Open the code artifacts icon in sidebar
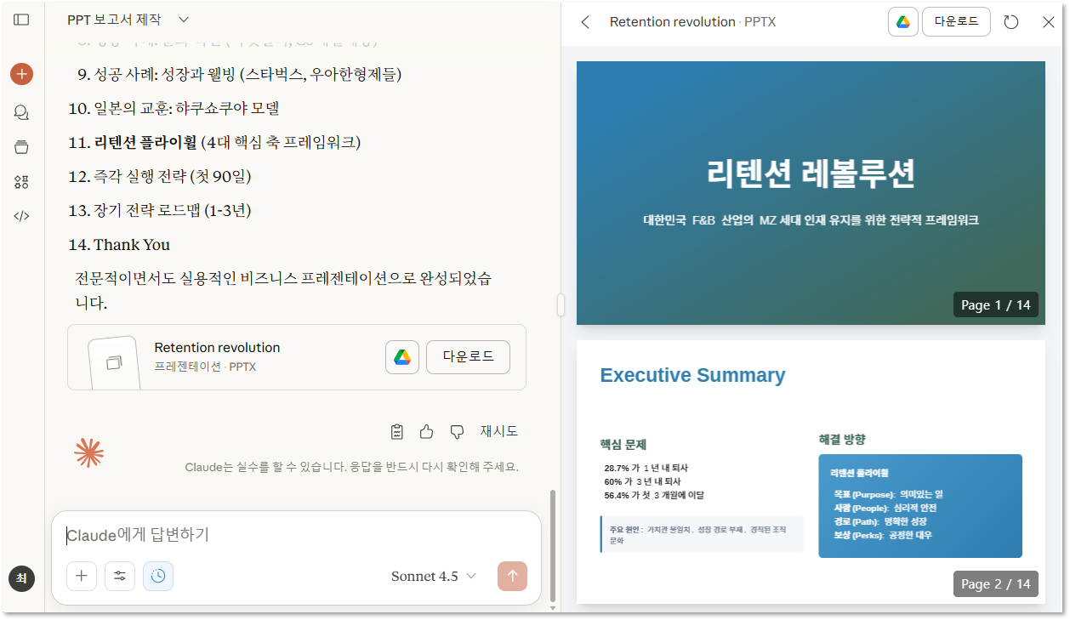 tap(20, 215)
